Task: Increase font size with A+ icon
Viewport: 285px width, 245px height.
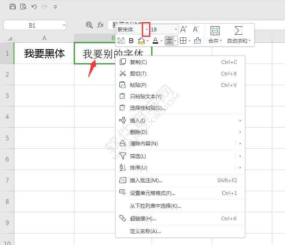Action: [184, 29]
